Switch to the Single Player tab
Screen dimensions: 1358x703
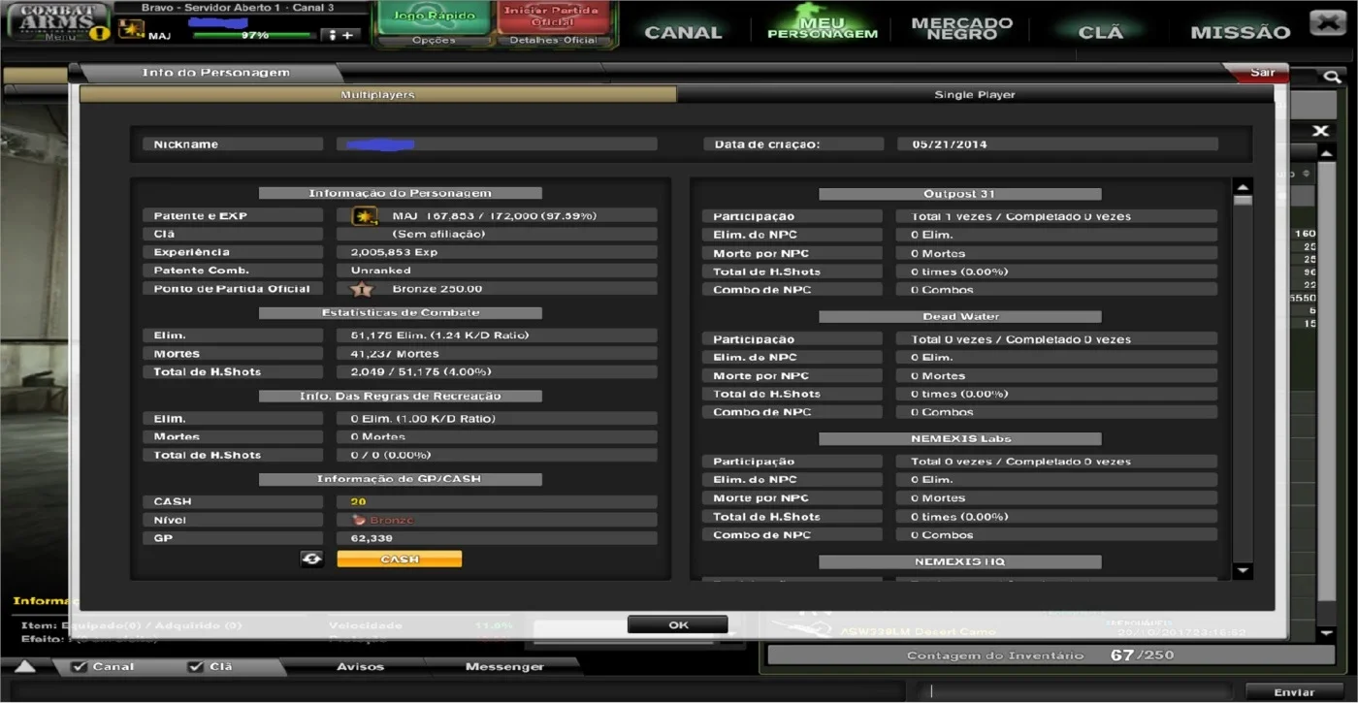click(975, 95)
